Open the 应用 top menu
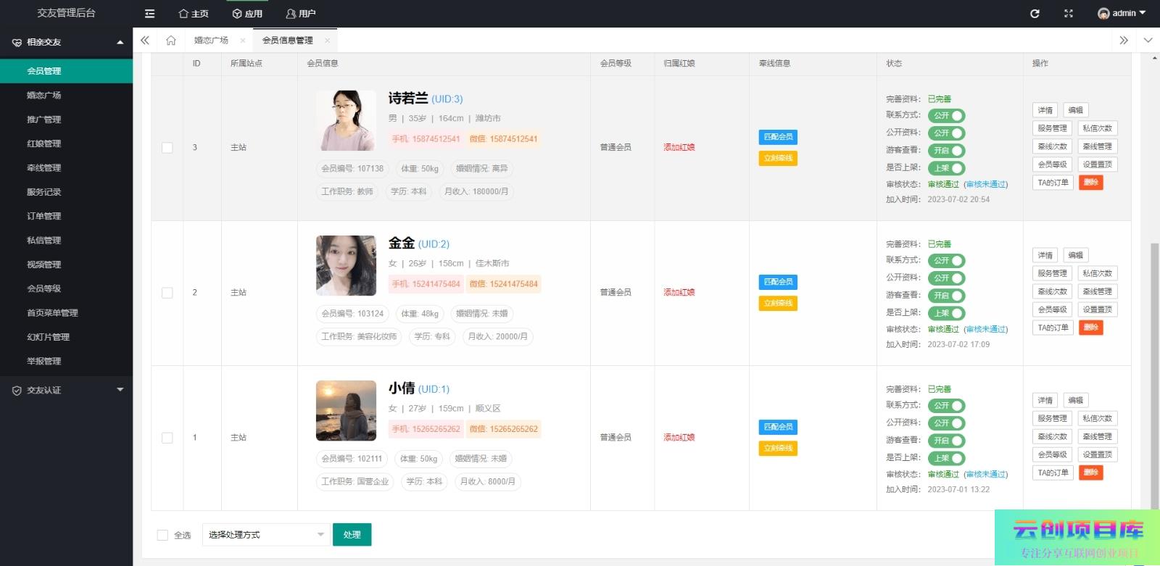Image resolution: width=1160 pixels, height=566 pixels. (x=247, y=14)
